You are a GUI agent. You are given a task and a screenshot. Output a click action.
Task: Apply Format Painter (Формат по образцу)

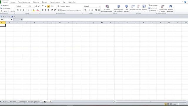pyautogui.click(x=8, y=11)
